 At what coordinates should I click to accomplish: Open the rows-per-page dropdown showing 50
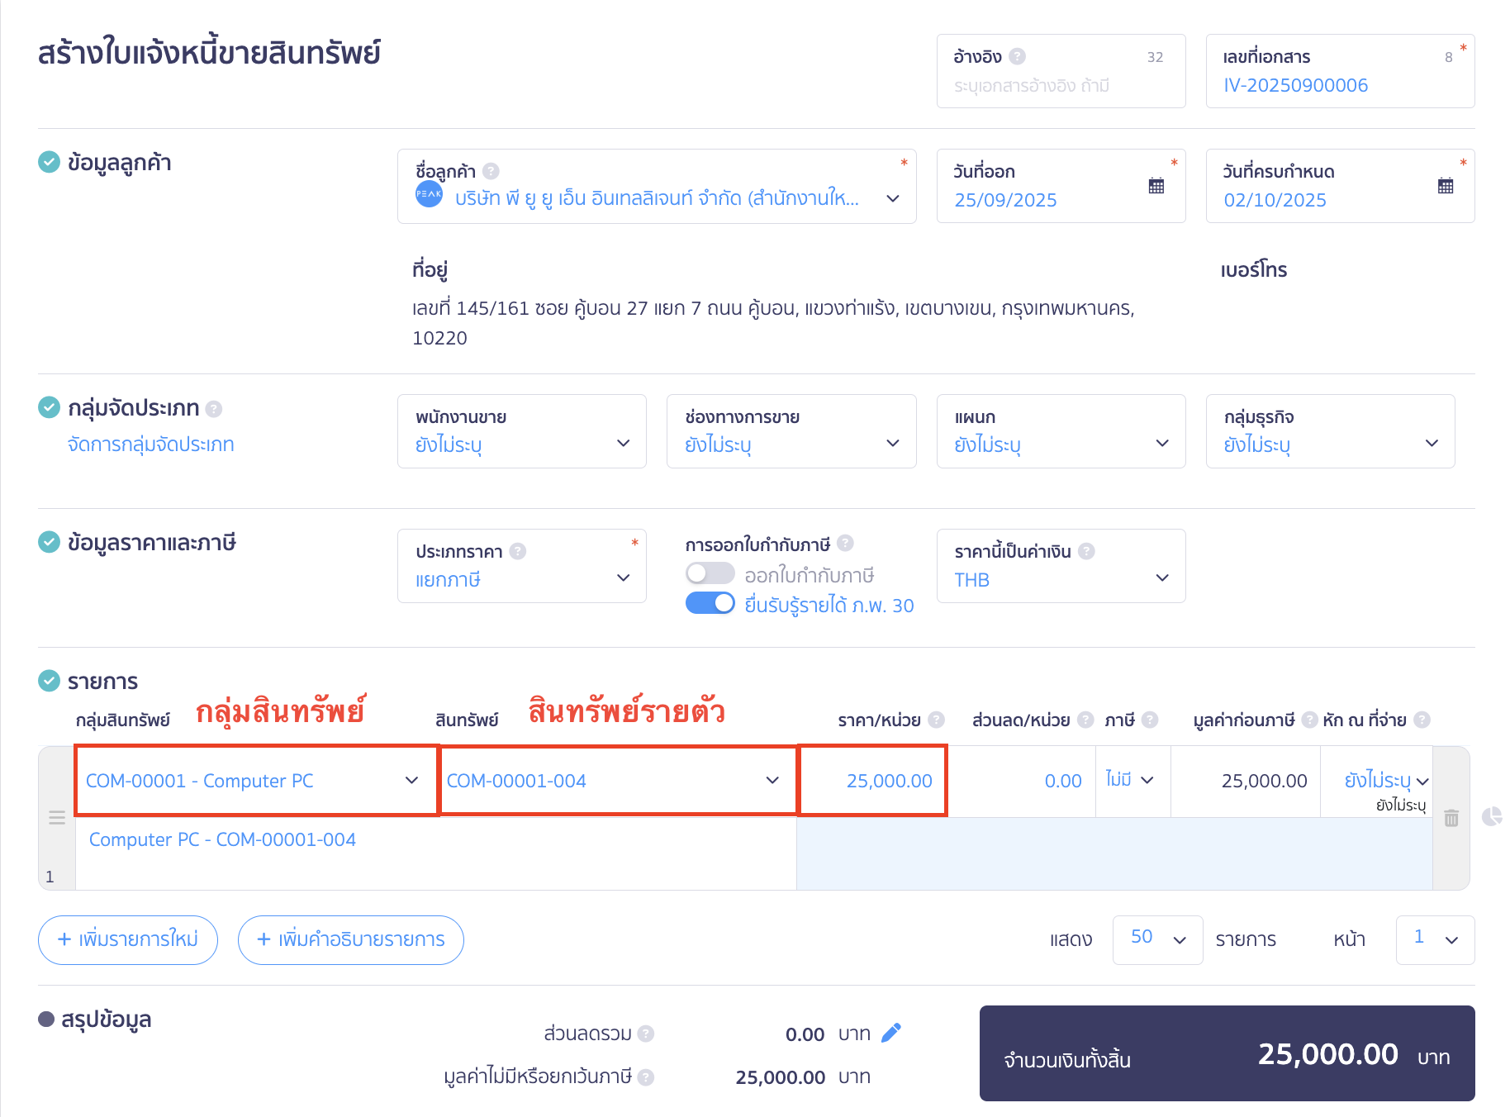(1156, 939)
